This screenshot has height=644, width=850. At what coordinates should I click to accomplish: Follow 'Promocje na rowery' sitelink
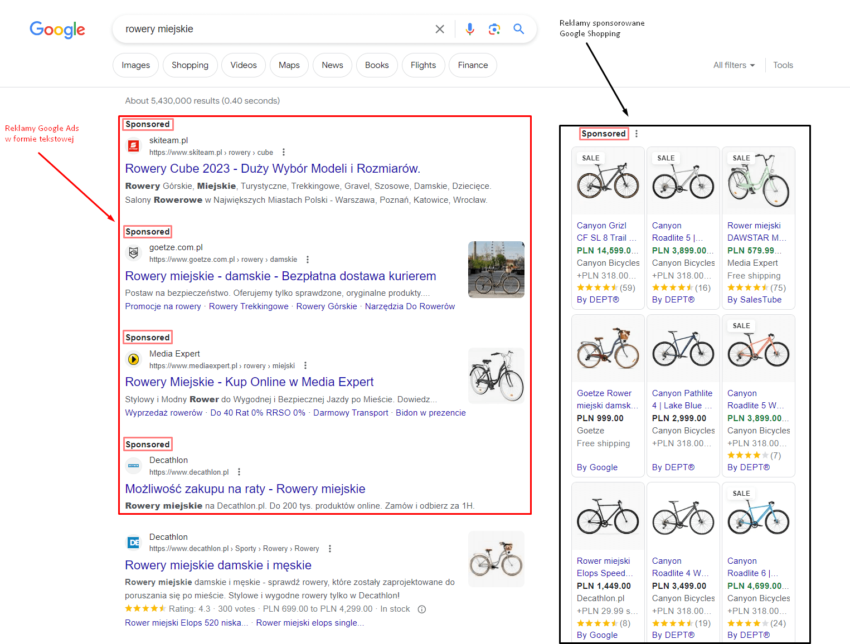163,306
